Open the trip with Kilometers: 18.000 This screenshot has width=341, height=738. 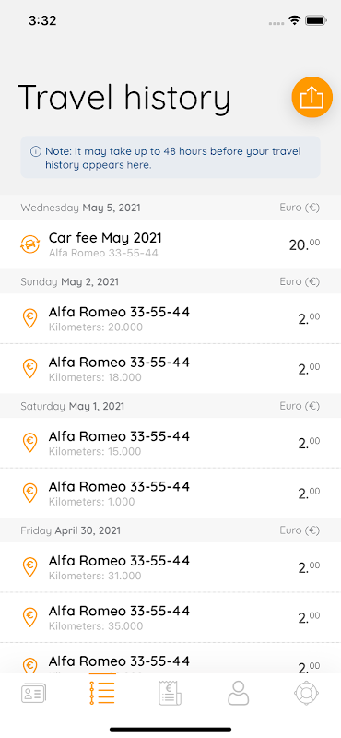[170, 368]
